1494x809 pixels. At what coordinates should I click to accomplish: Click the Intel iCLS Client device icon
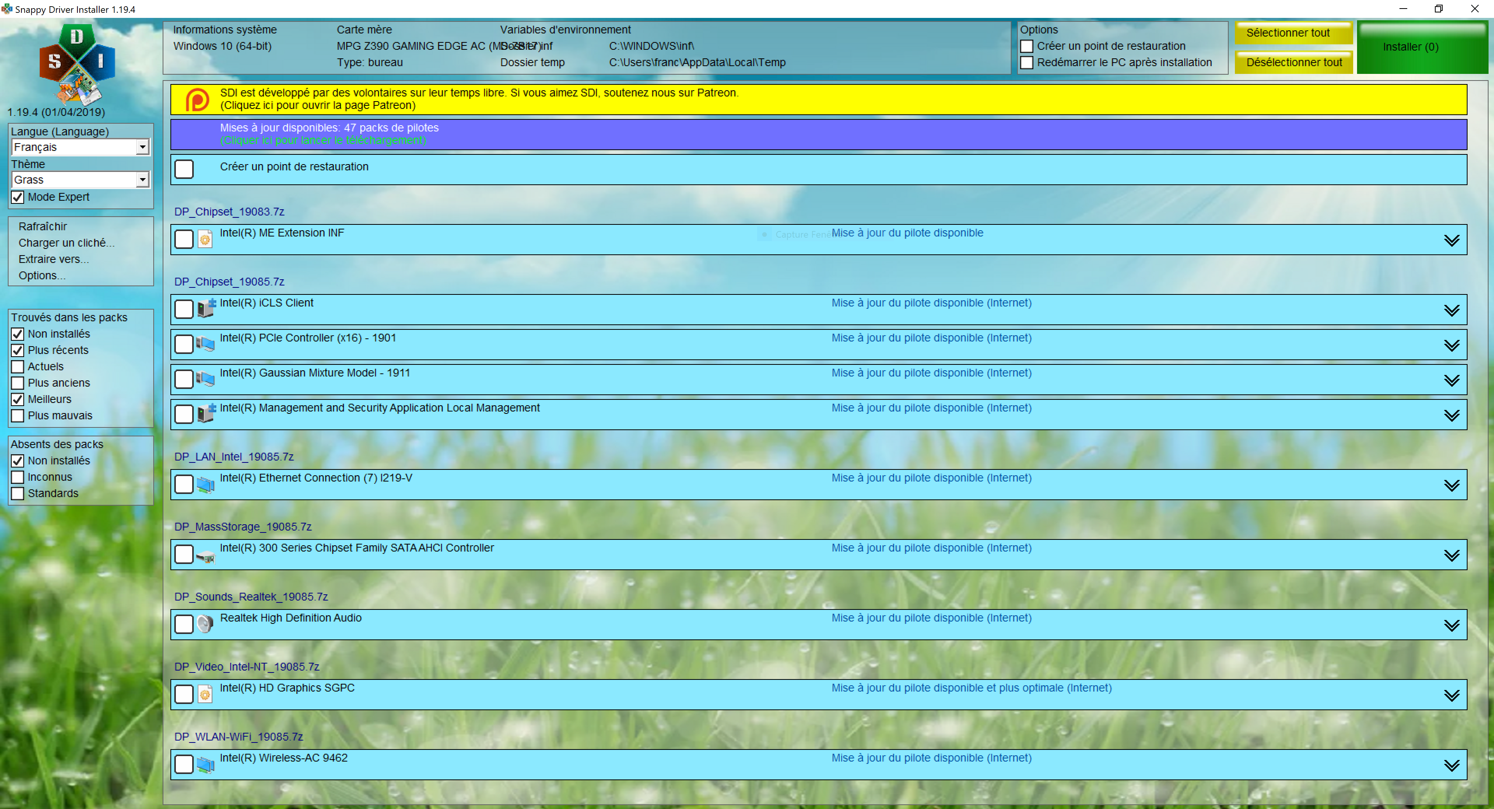click(206, 308)
